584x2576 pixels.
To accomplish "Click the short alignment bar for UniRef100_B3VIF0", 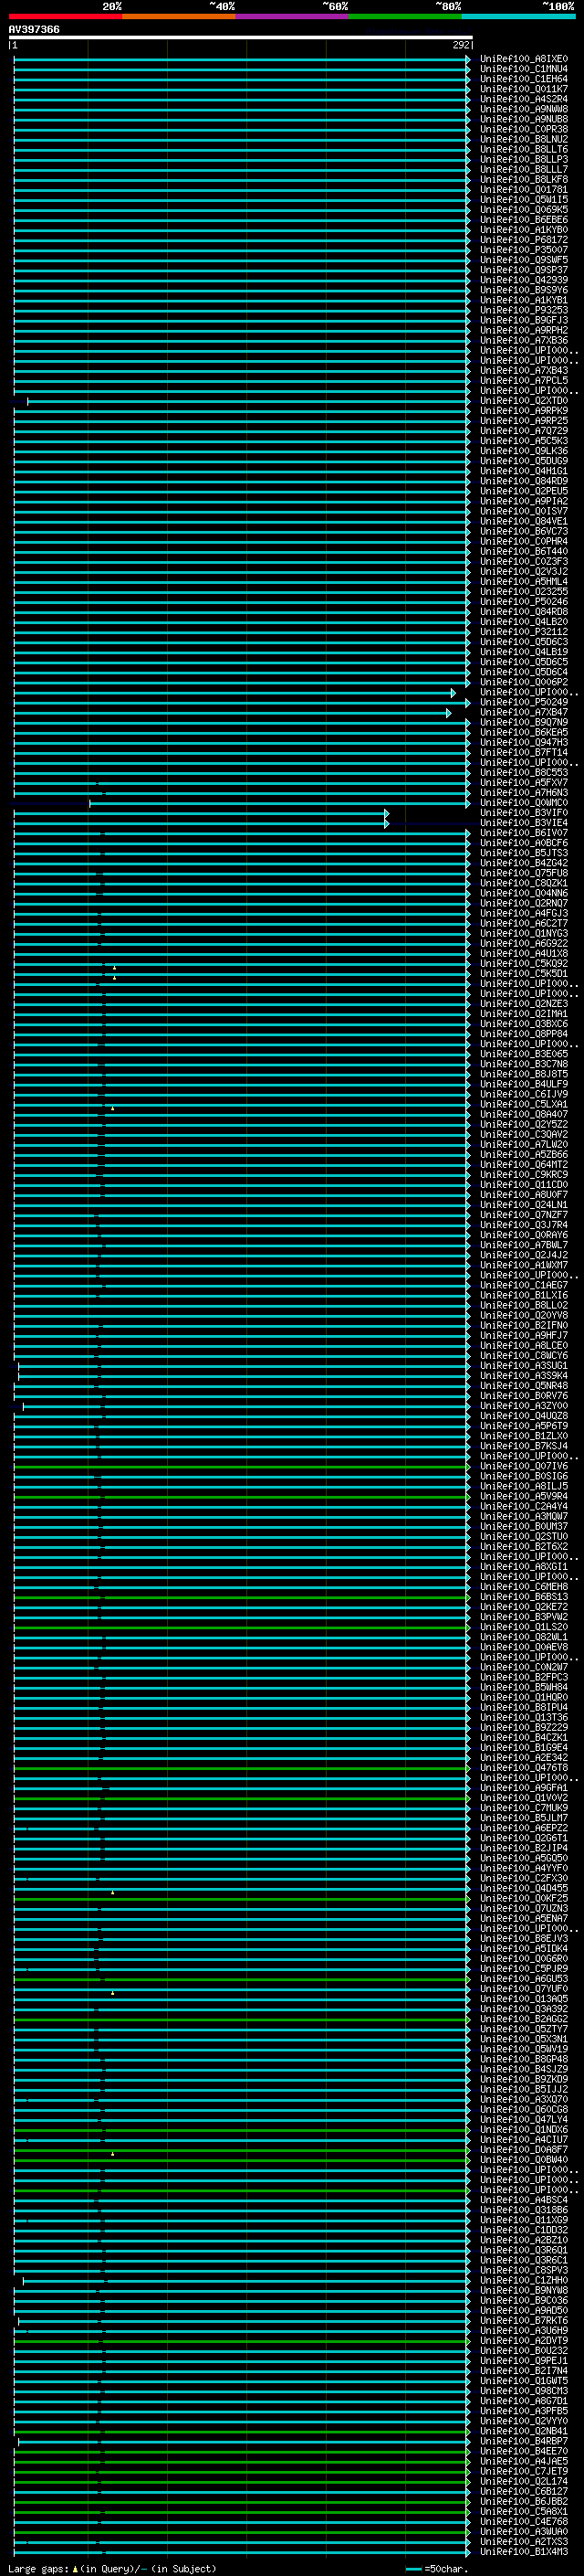I will tap(201, 813).
